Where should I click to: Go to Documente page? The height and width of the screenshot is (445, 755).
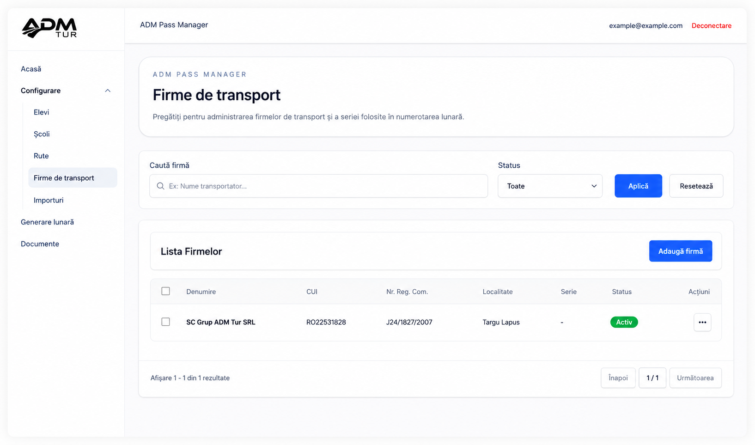[40, 244]
